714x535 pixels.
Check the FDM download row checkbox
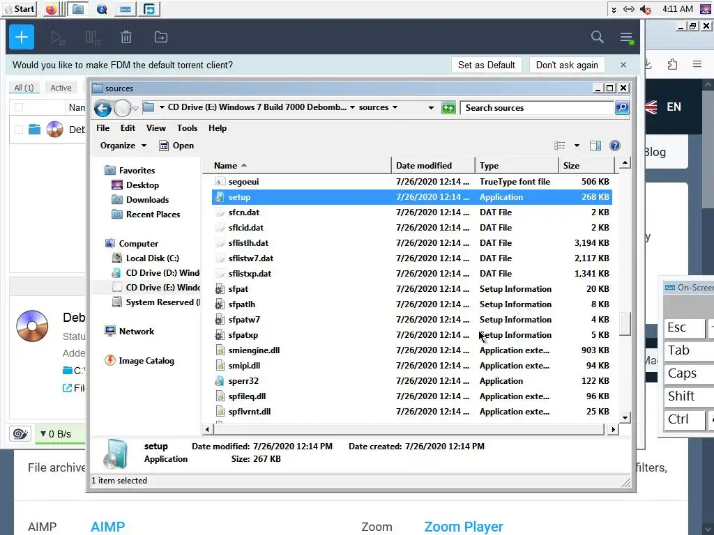[x=19, y=130]
